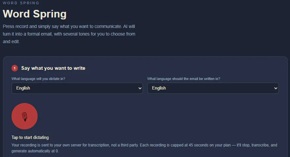Click the small "WORD SPRING" header text
This screenshot has width=290, height=157.
pos(21,3)
